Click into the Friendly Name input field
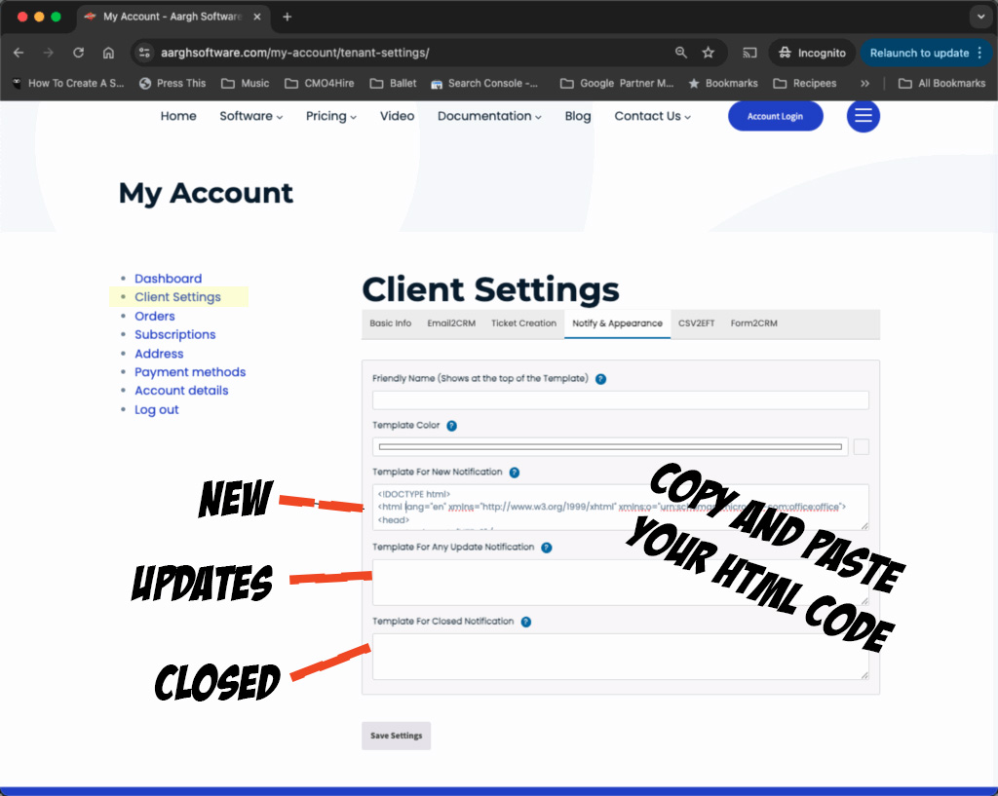This screenshot has width=998, height=796. pyautogui.click(x=620, y=400)
